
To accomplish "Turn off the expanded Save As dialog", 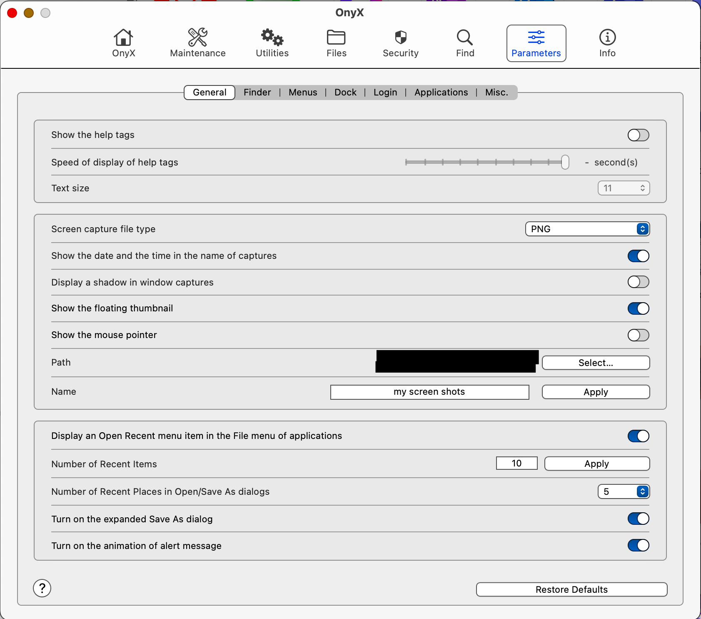I will [638, 519].
